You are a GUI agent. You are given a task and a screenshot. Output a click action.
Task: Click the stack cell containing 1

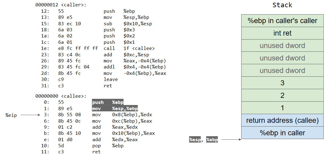282,108
